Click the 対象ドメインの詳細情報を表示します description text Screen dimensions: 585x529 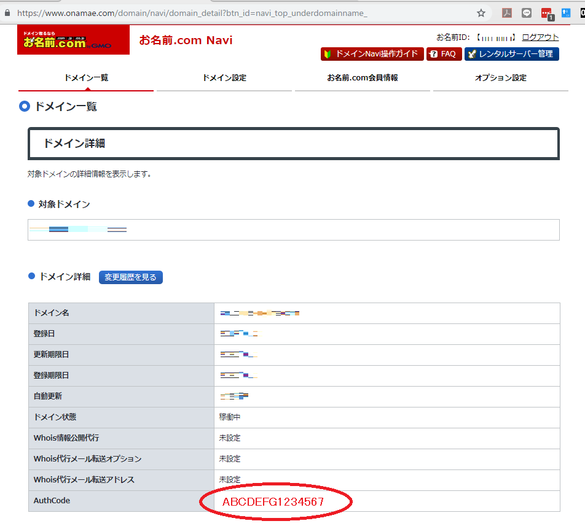point(89,174)
